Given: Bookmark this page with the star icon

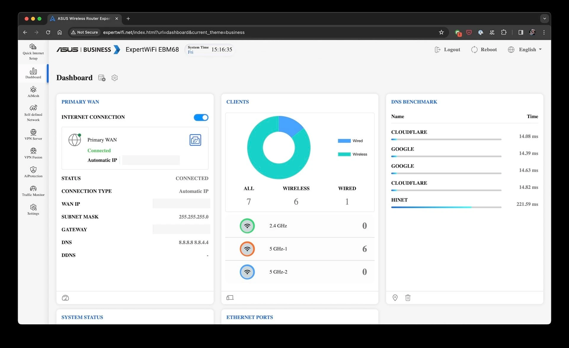Looking at the screenshot, I should (x=441, y=32).
